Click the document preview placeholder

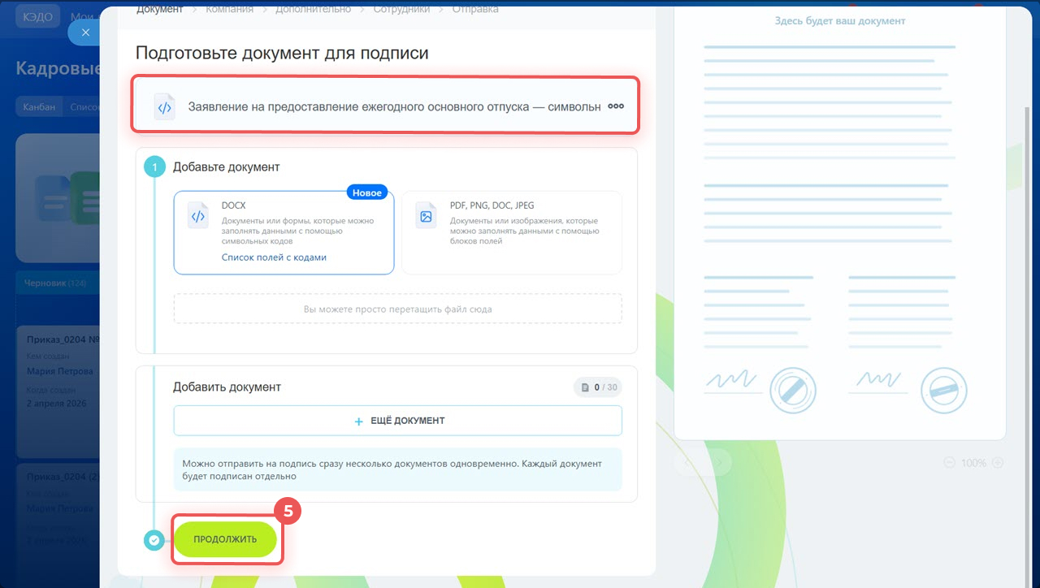click(x=839, y=219)
